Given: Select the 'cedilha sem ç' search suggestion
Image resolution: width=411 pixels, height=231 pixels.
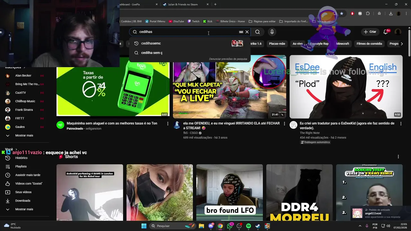Looking at the screenshot, I should [x=189, y=53].
